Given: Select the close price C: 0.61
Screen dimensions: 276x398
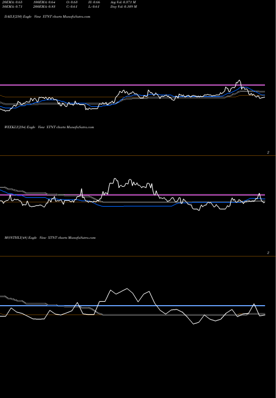Looking at the screenshot, I should point(72,7).
